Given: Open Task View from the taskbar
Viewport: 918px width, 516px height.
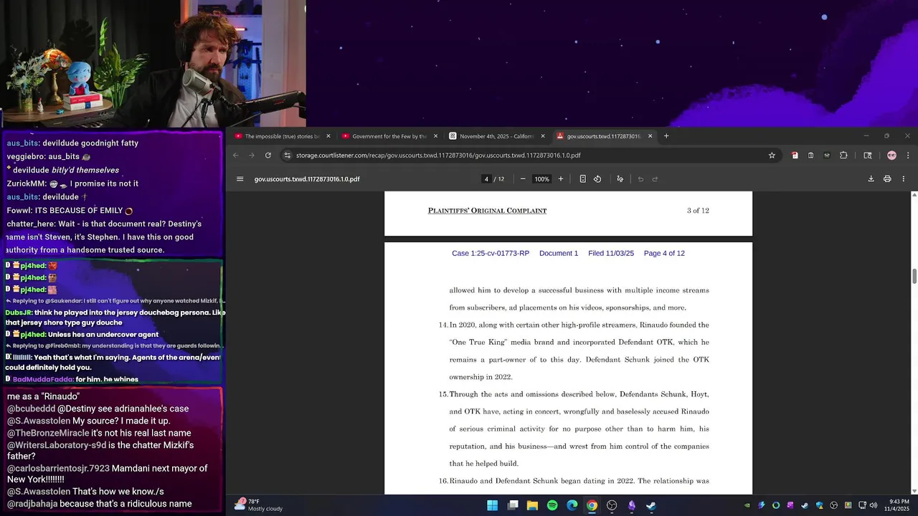Looking at the screenshot, I should [513, 505].
